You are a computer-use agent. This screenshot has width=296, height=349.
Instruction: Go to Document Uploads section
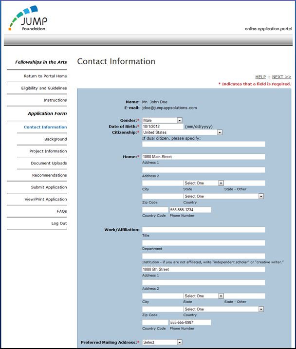coord(49,164)
